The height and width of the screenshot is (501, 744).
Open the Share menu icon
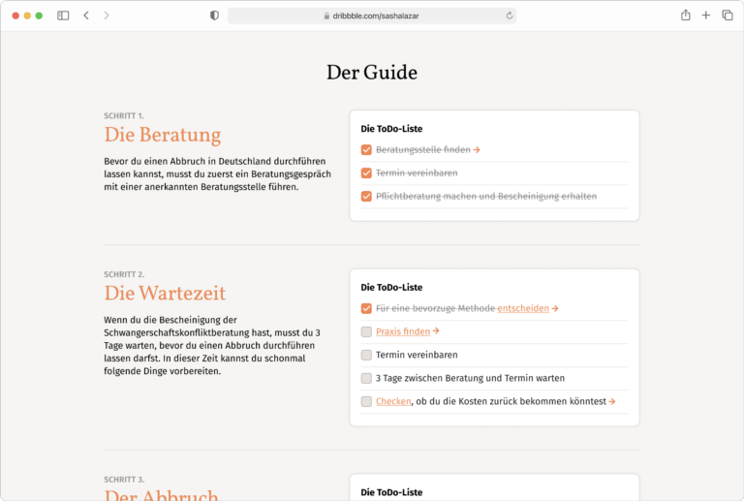(x=686, y=16)
